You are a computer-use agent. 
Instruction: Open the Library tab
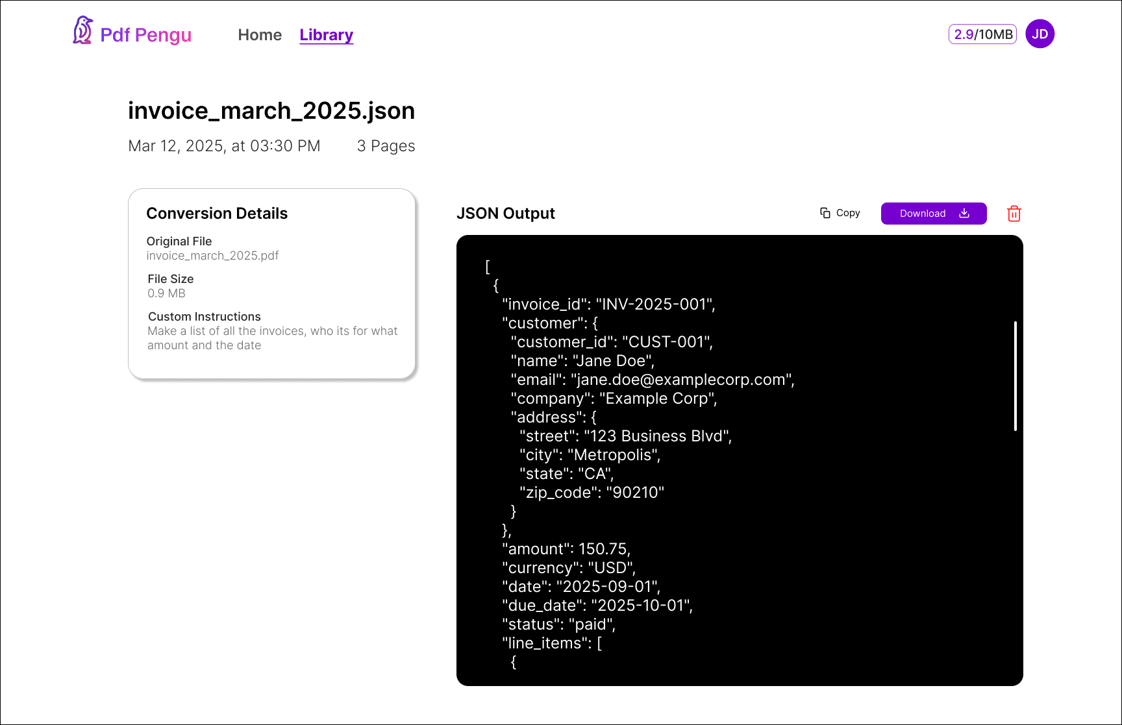pos(326,35)
